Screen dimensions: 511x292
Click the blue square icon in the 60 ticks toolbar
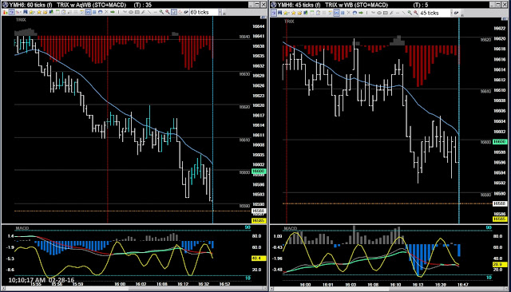[94, 12]
